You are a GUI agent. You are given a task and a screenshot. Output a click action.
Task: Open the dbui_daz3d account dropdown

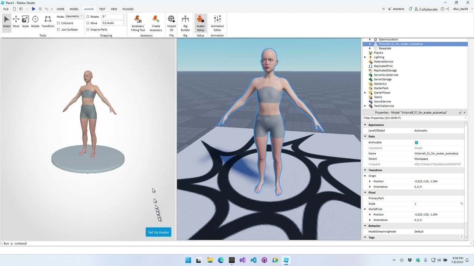tap(462, 9)
